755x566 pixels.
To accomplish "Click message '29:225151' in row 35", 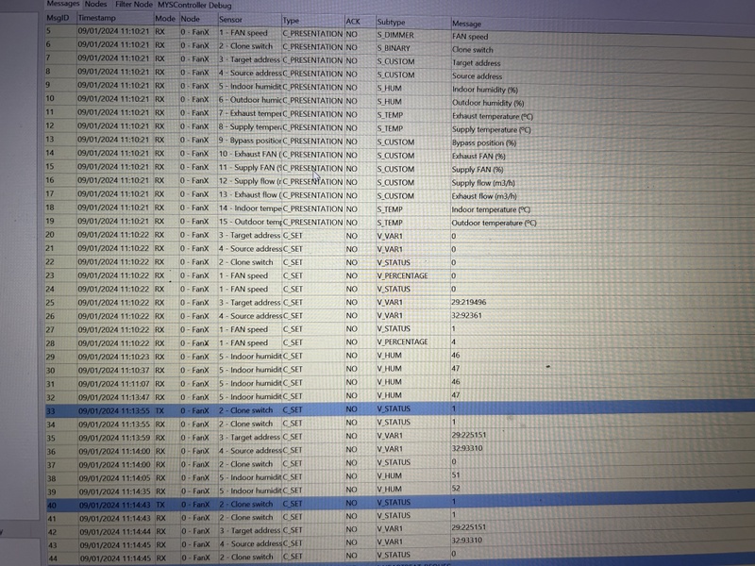I will pos(469,435).
